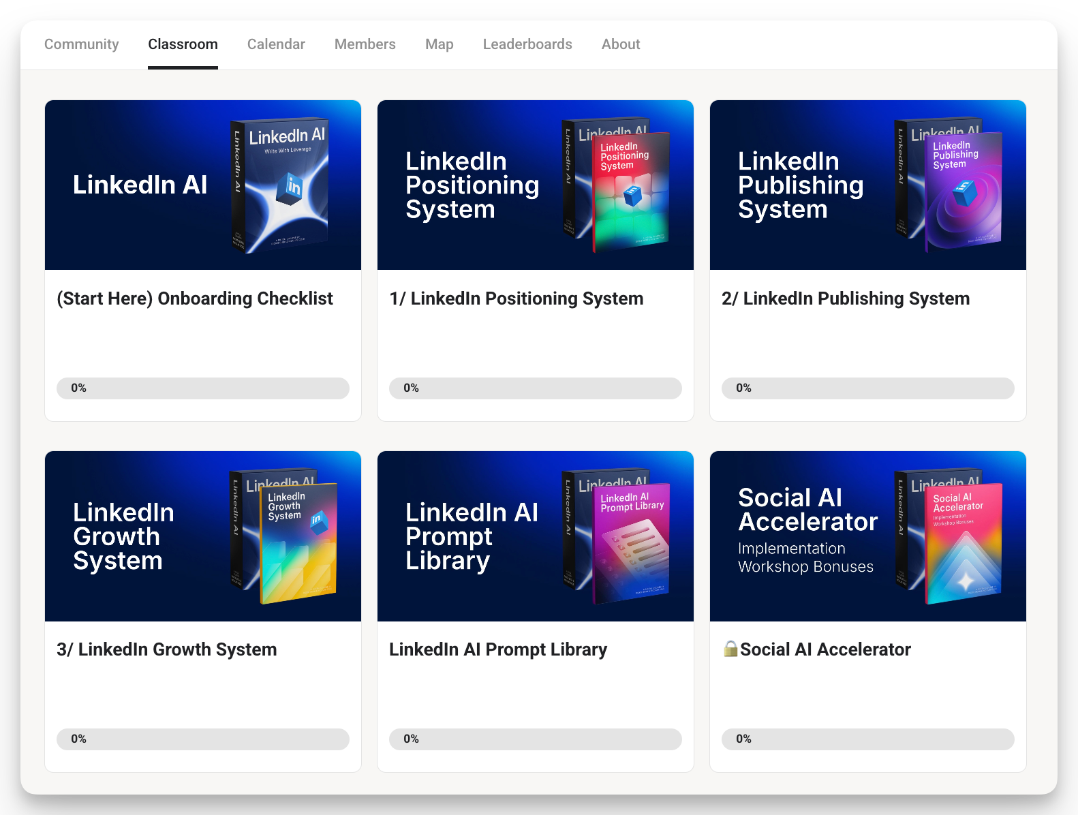Open the About tab

621,44
